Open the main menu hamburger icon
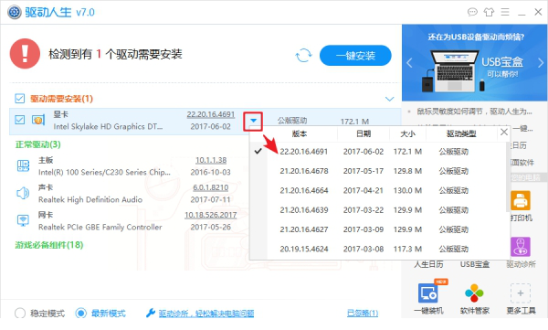Viewport: 548px width, 330px height. pyautogui.click(x=505, y=12)
